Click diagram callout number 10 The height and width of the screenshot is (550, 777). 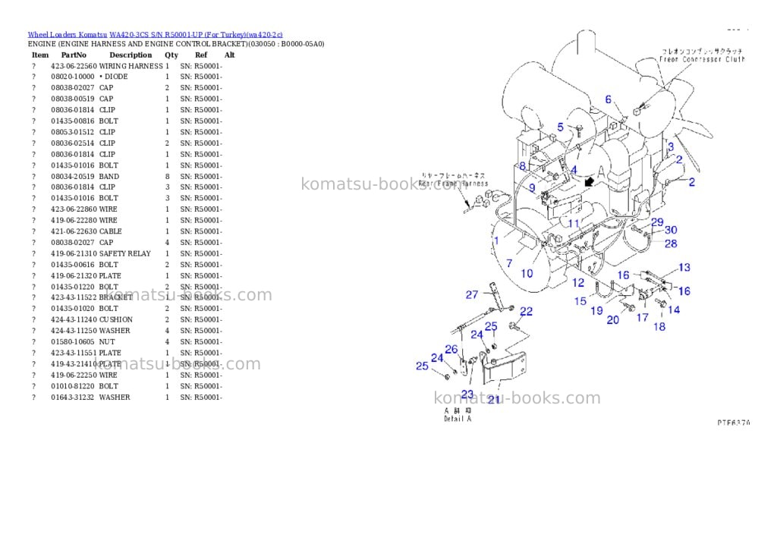point(527,274)
